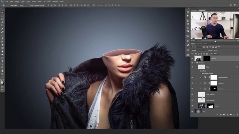Click the lock all padlock icon in Layers
The width and height of the screenshot is (239, 134).
207,54
